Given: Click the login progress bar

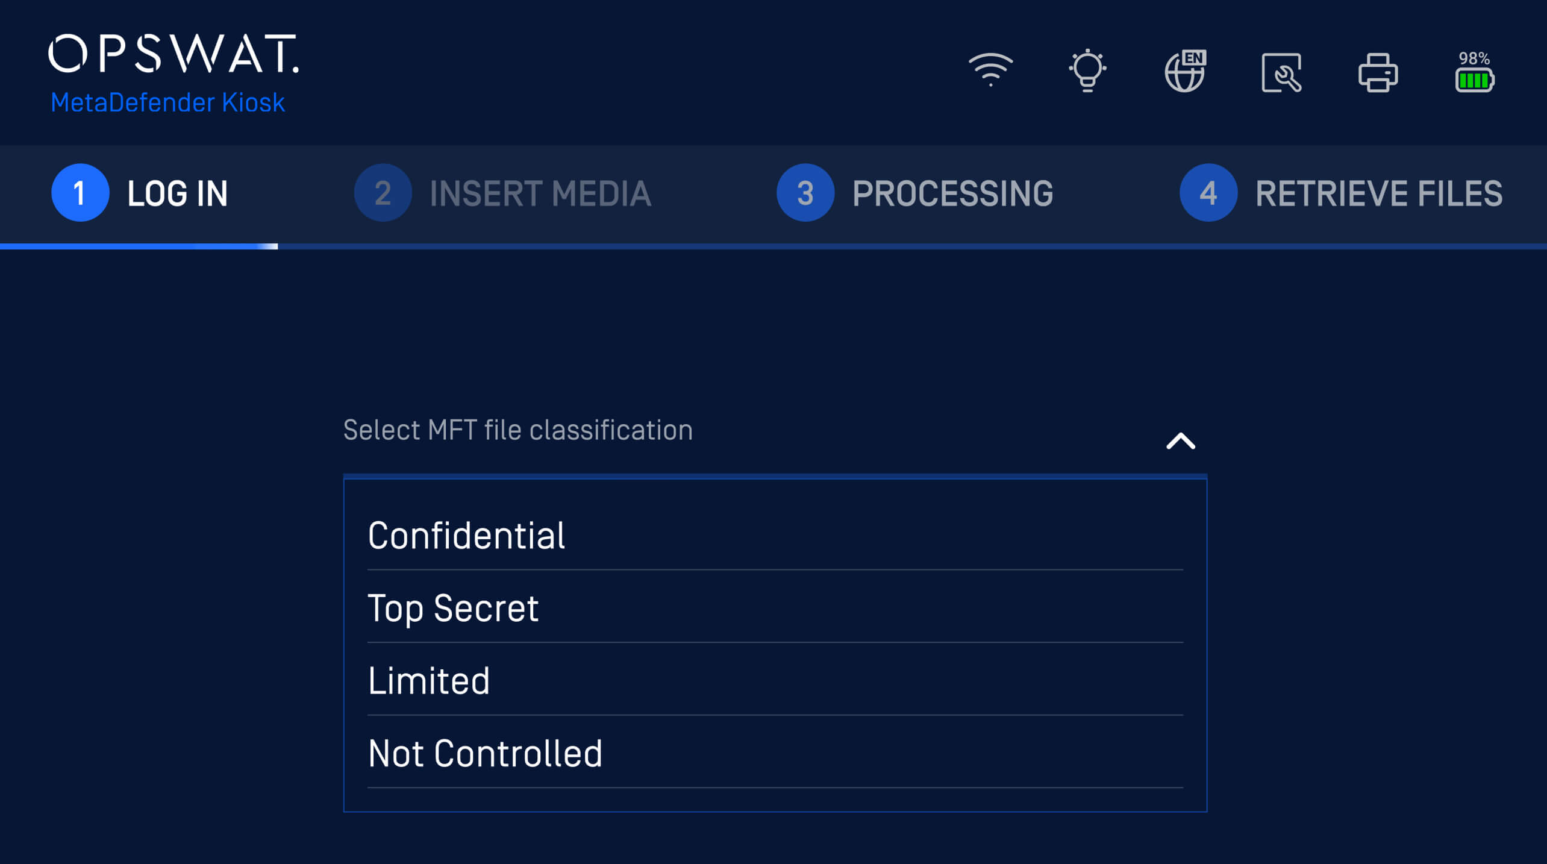Looking at the screenshot, I should (x=139, y=246).
